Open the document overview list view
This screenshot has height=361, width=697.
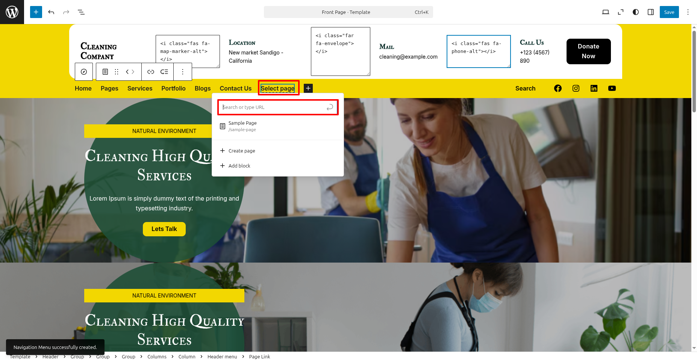pos(81,12)
